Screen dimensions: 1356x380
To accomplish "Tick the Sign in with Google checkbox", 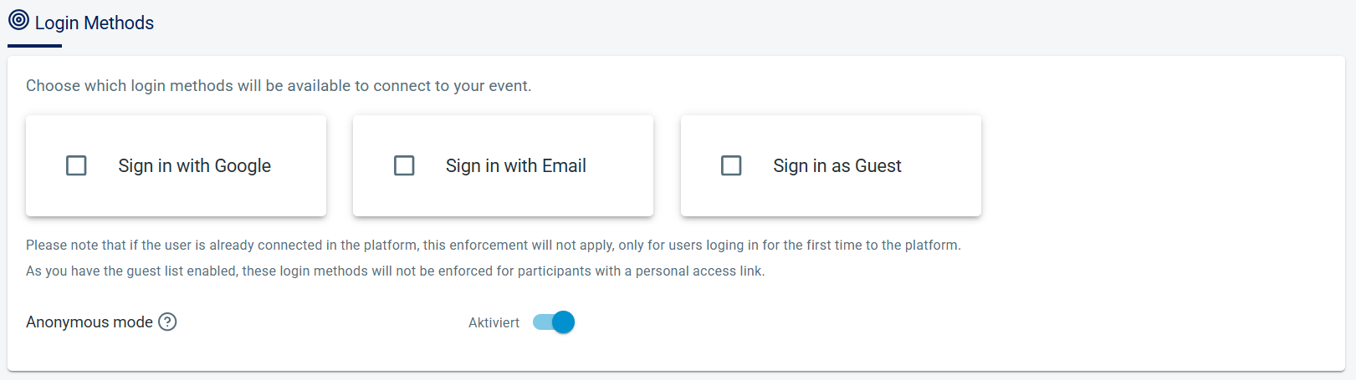I will 76,165.
